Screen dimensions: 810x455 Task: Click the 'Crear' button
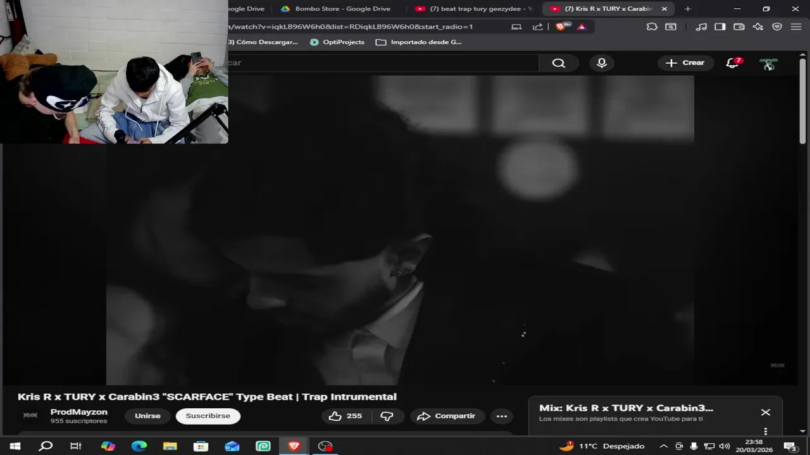tap(685, 63)
